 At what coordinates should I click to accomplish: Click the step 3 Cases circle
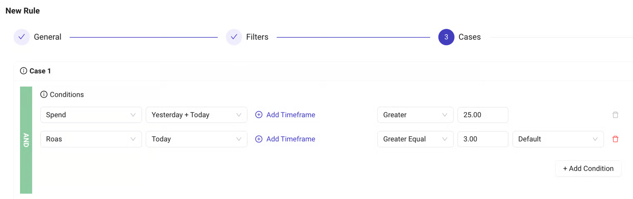coord(446,37)
